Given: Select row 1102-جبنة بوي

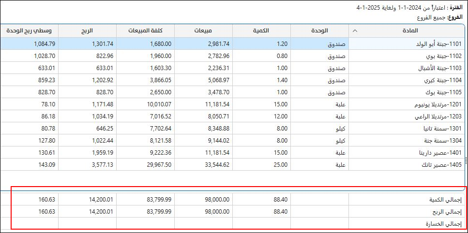Looking at the screenshot, I should pyautogui.click(x=232, y=56).
